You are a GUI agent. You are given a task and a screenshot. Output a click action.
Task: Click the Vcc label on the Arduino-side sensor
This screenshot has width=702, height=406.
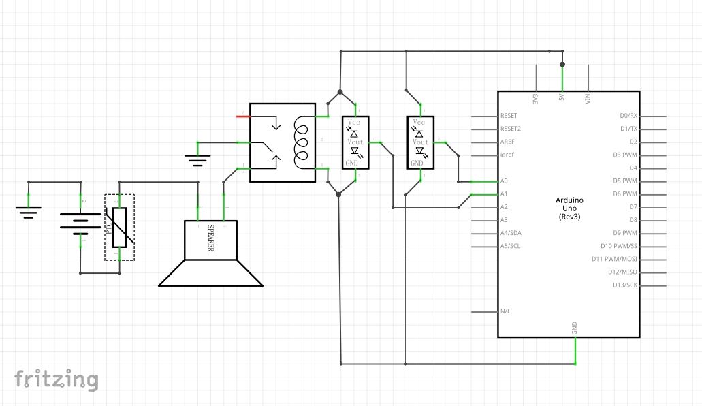[x=419, y=122]
